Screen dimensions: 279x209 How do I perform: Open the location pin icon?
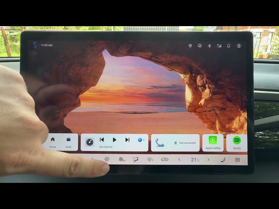click(x=190, y=46)
